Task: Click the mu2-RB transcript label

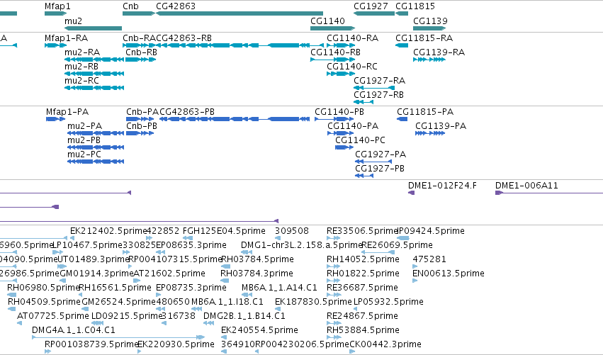Action: (81, 67)
